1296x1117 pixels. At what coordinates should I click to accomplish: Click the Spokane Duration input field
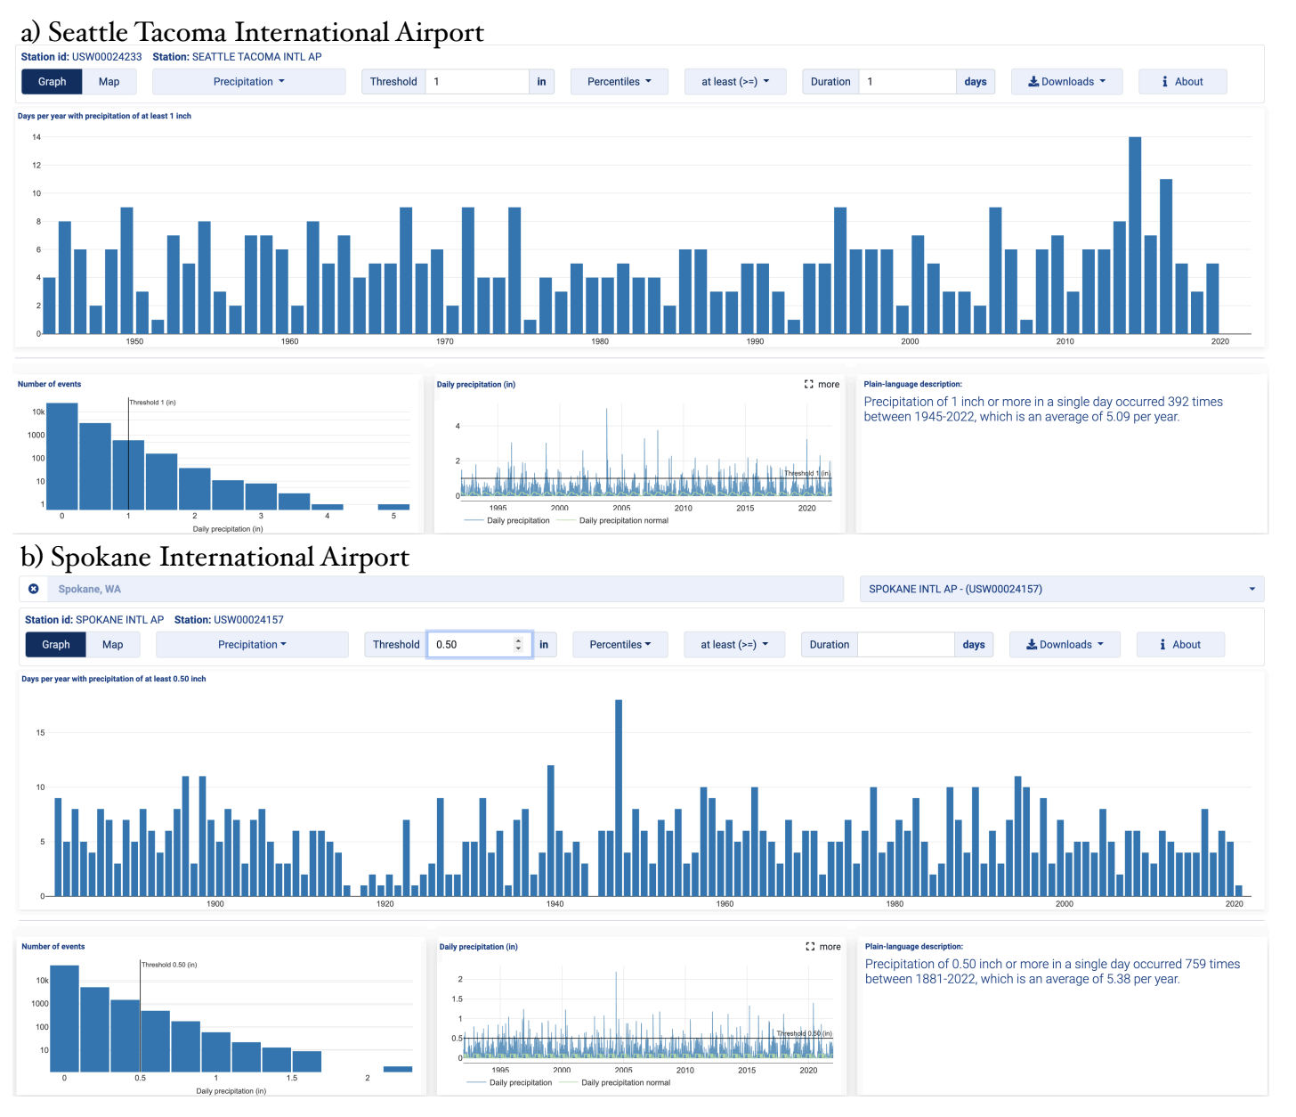click(x=905, y=645)
